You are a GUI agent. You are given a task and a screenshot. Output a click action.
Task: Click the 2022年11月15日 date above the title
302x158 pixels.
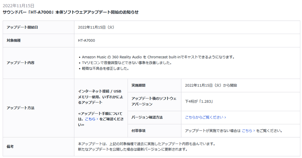(x=18, y=6)
